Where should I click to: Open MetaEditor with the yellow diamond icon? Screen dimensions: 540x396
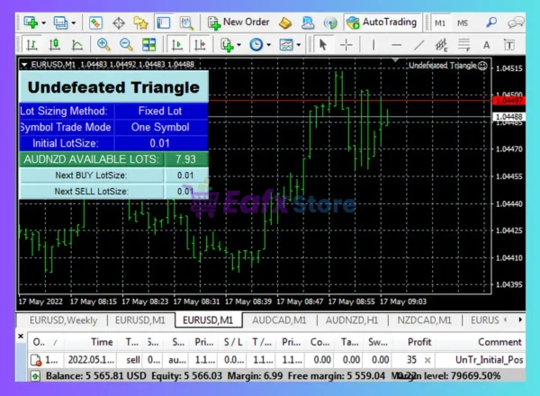tap(285, 23)
